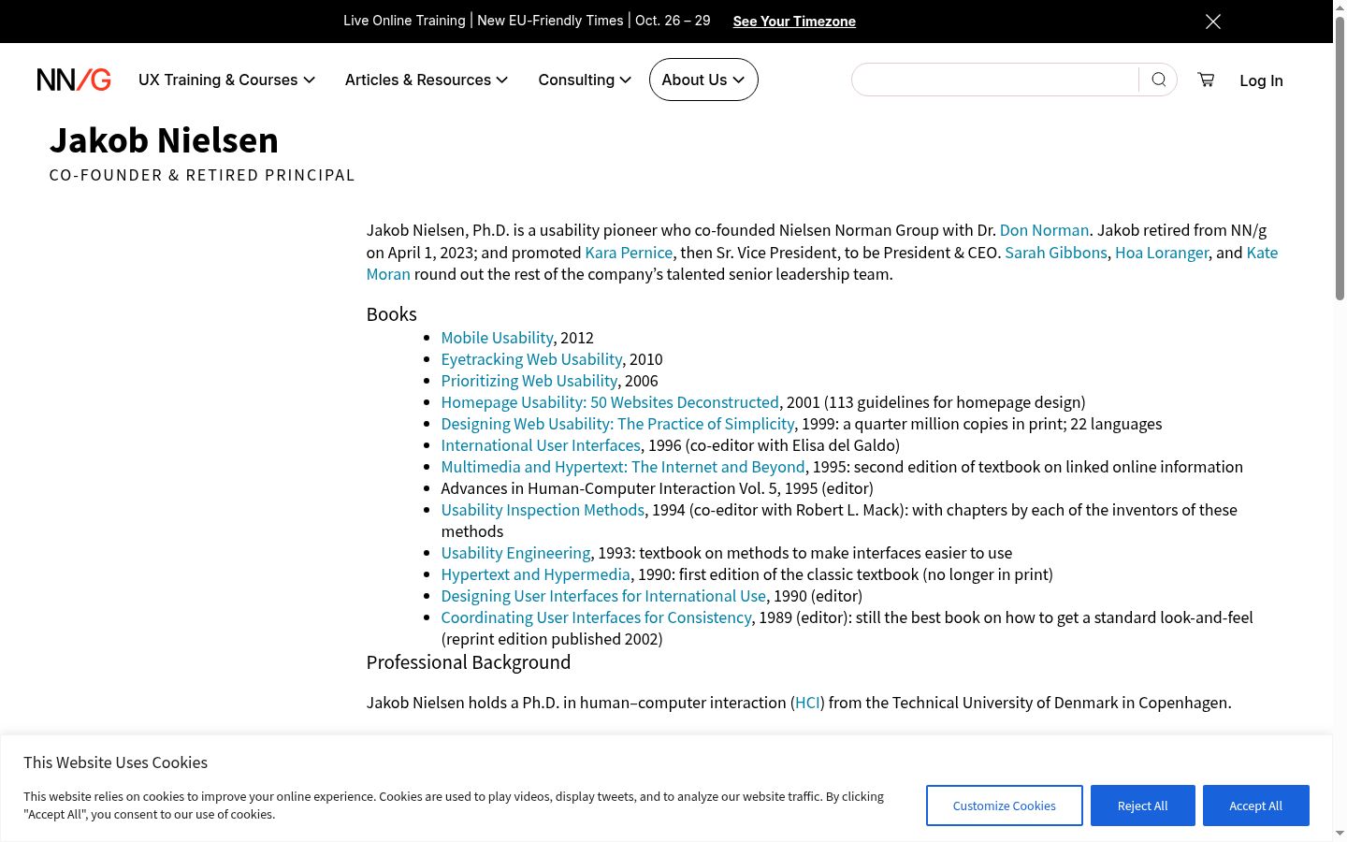This screenshot has width=1347, height=842.
Task: Click Log In
Action: pyautogui.click(x=1261, y=80)
